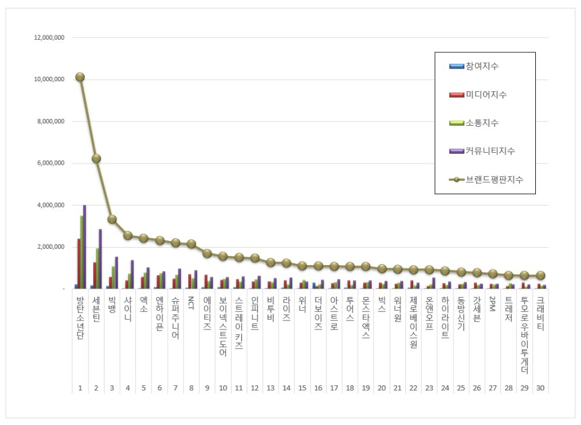Click the 방탄소년단 data point on line

point(80,77)
